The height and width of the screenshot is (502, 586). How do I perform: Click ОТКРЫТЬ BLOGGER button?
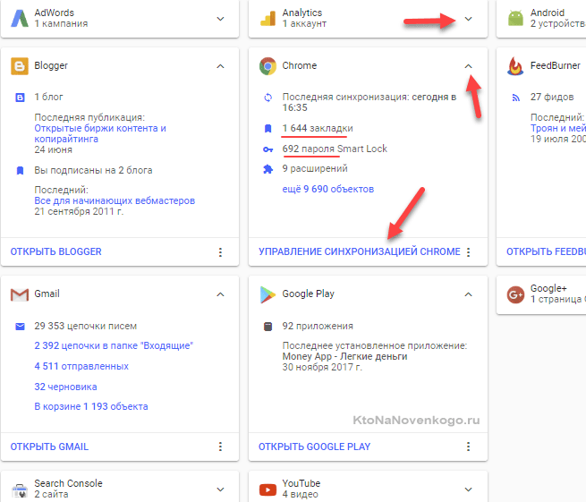tap(56, 251)
